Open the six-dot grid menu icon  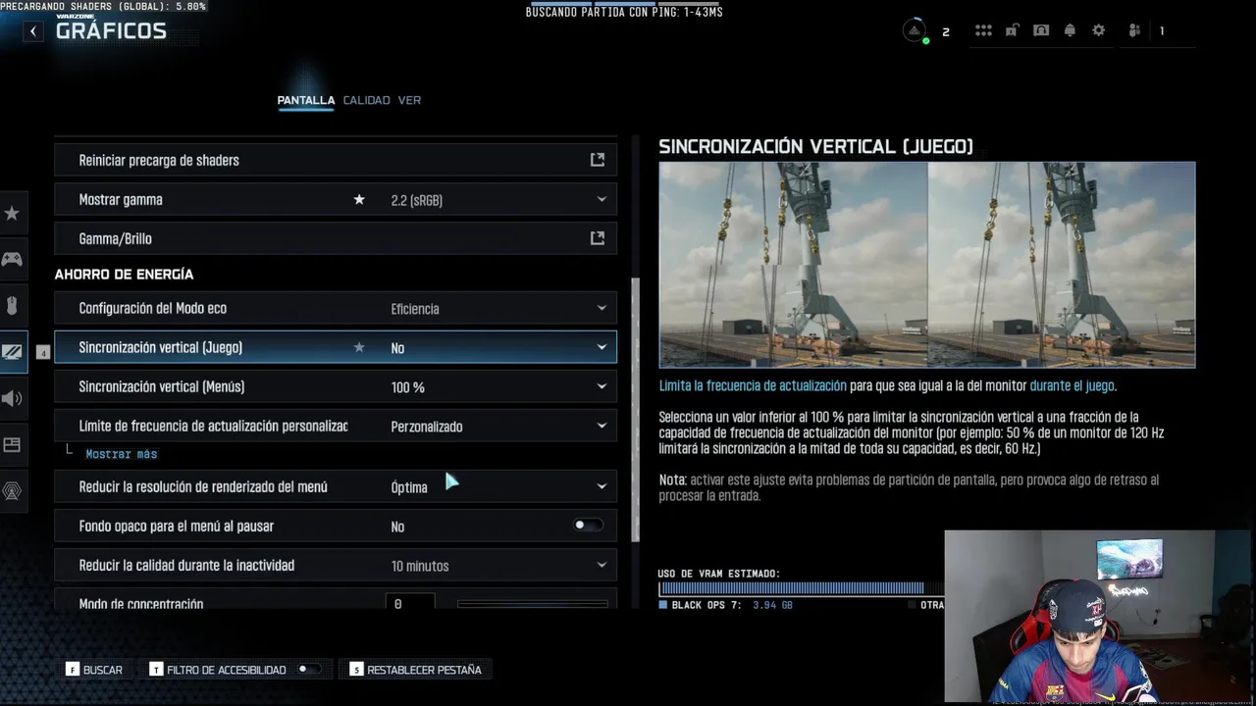pyautogui.click(x=983, y=30)
